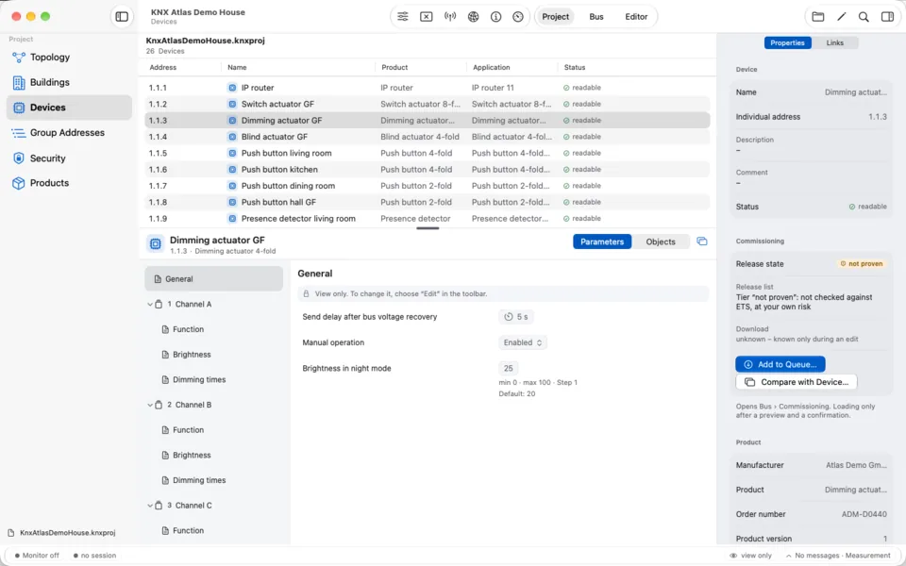Click the split pane divider handle
The image size is (906, 566).
428,228
